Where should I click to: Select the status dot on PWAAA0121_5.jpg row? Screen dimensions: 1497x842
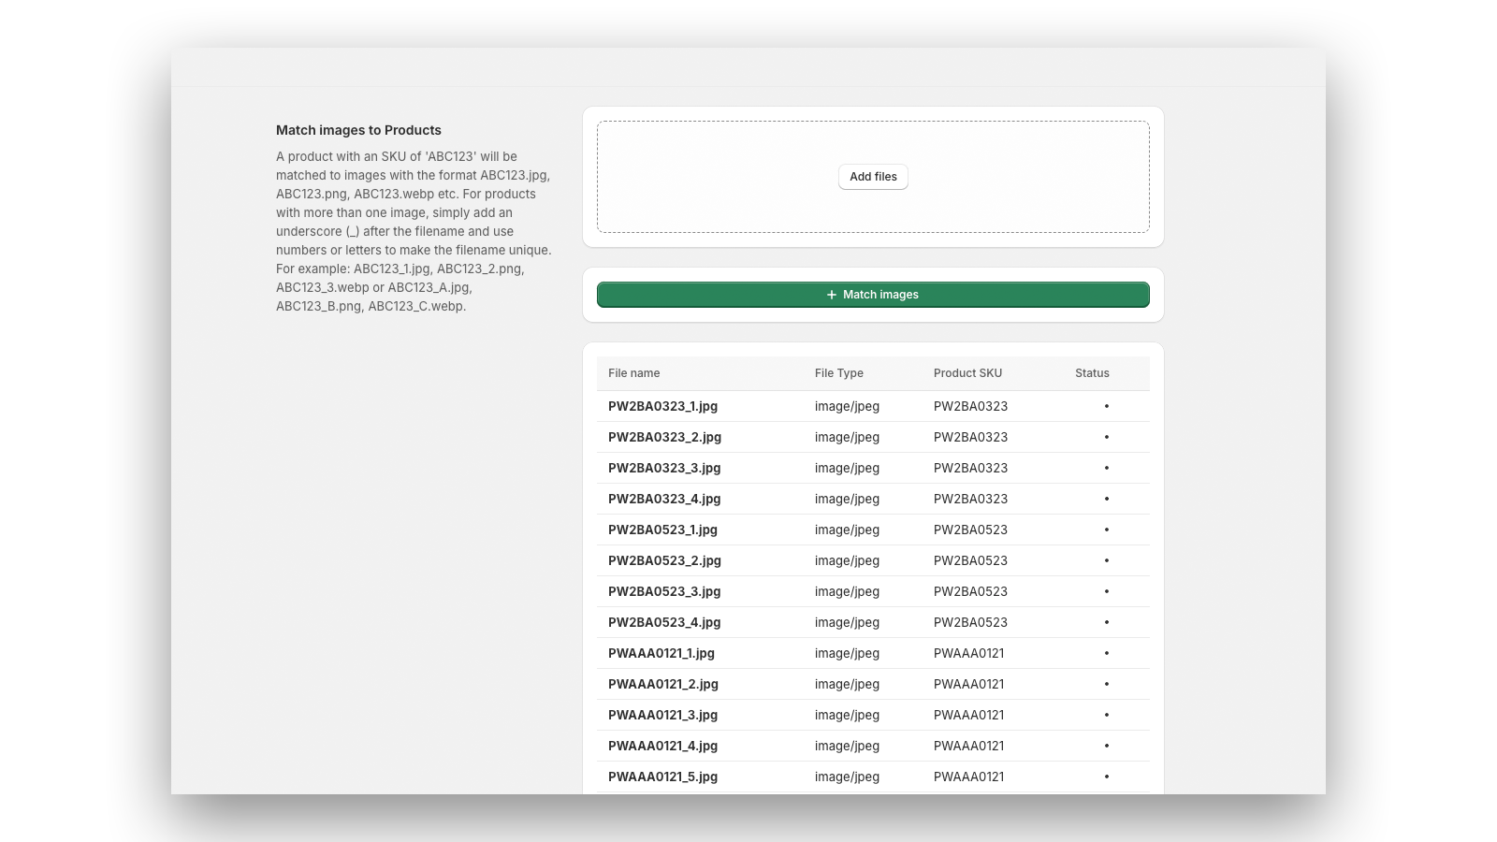pyautogui.click(x=1107, y=777)
